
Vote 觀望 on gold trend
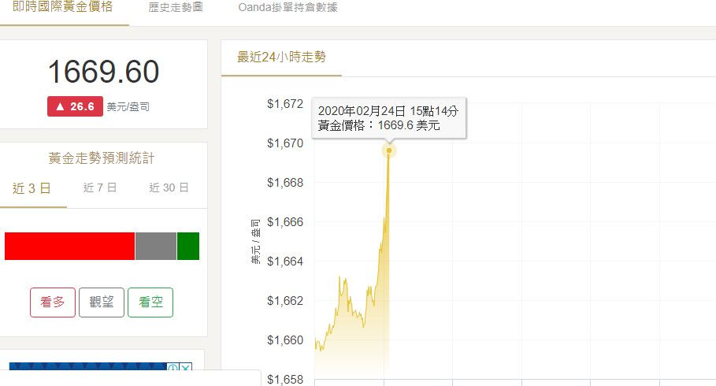(102, 302)
